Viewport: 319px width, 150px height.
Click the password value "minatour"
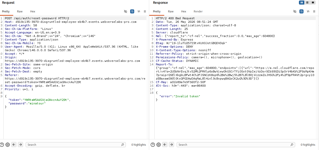pos(37,103)
